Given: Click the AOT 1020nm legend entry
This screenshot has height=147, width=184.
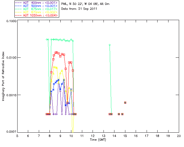Looking at the screenshot, I should pyautogui.click(x=37, y=15).
